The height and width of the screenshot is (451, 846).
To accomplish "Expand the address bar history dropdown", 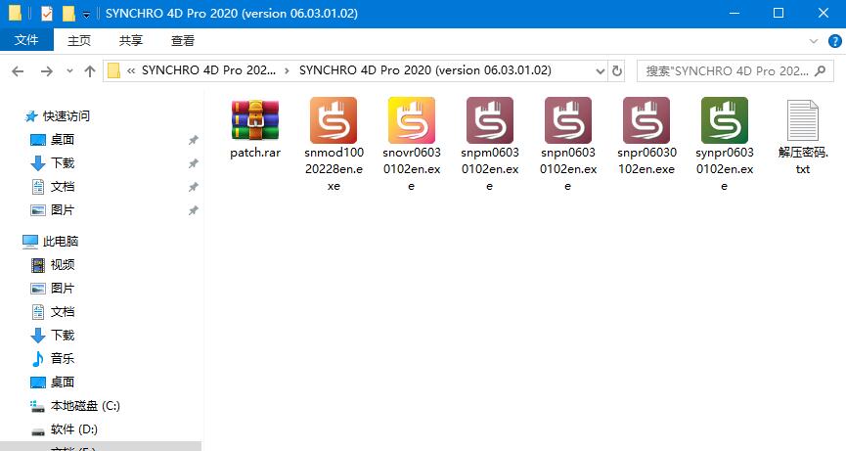I will point(600,70).
